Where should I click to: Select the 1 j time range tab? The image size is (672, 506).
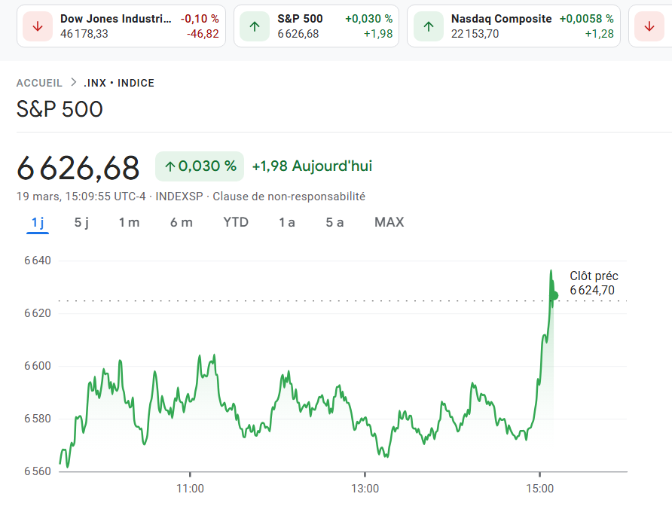tap(38, 222)
